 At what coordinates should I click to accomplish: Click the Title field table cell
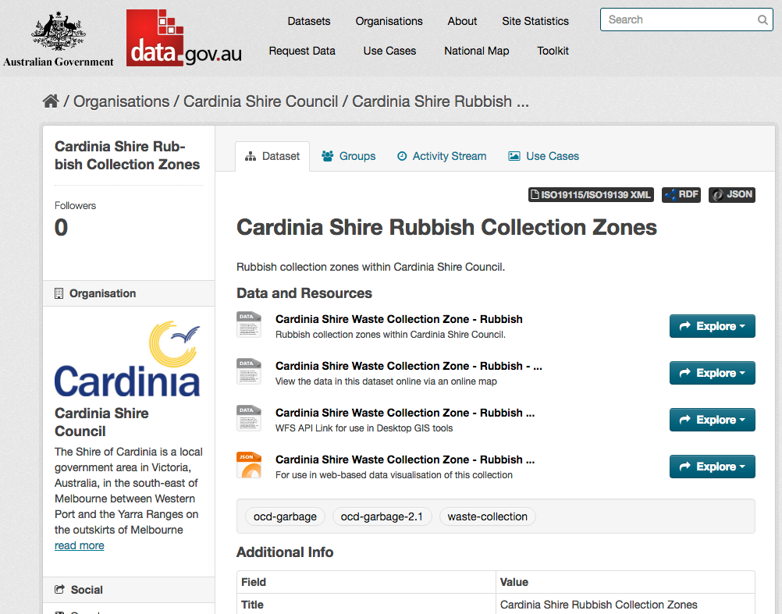(x=366, y=605)
